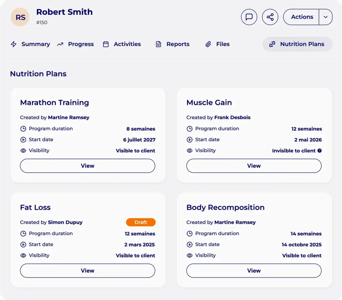Click the dumbbell Nutrition Plans icon
342x300 pixels.
point(272,44)
